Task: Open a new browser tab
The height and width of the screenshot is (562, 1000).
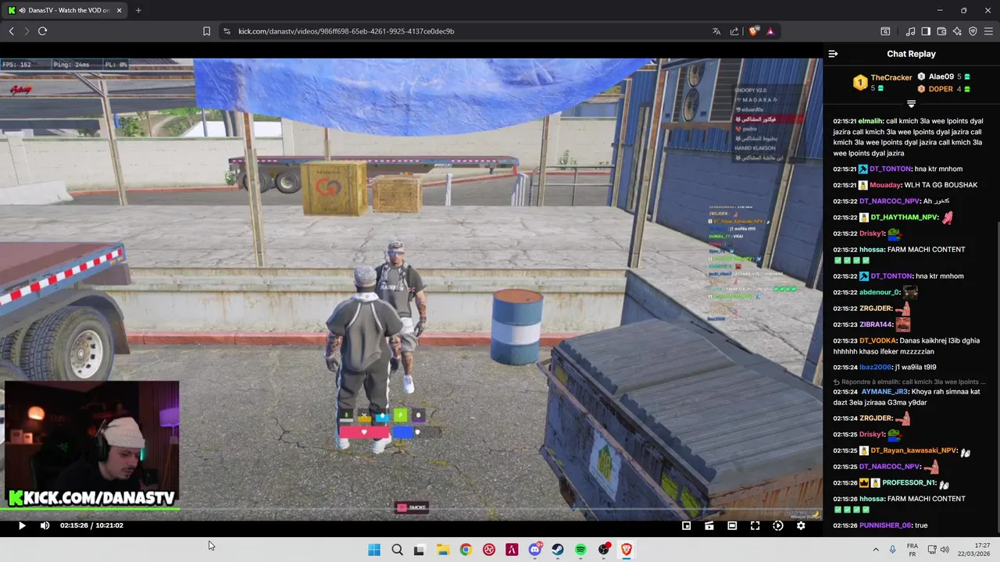Action: pyautogui.click(x=138, y=10)
